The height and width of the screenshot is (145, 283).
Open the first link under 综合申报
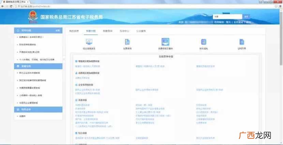[x=97, y=138]
